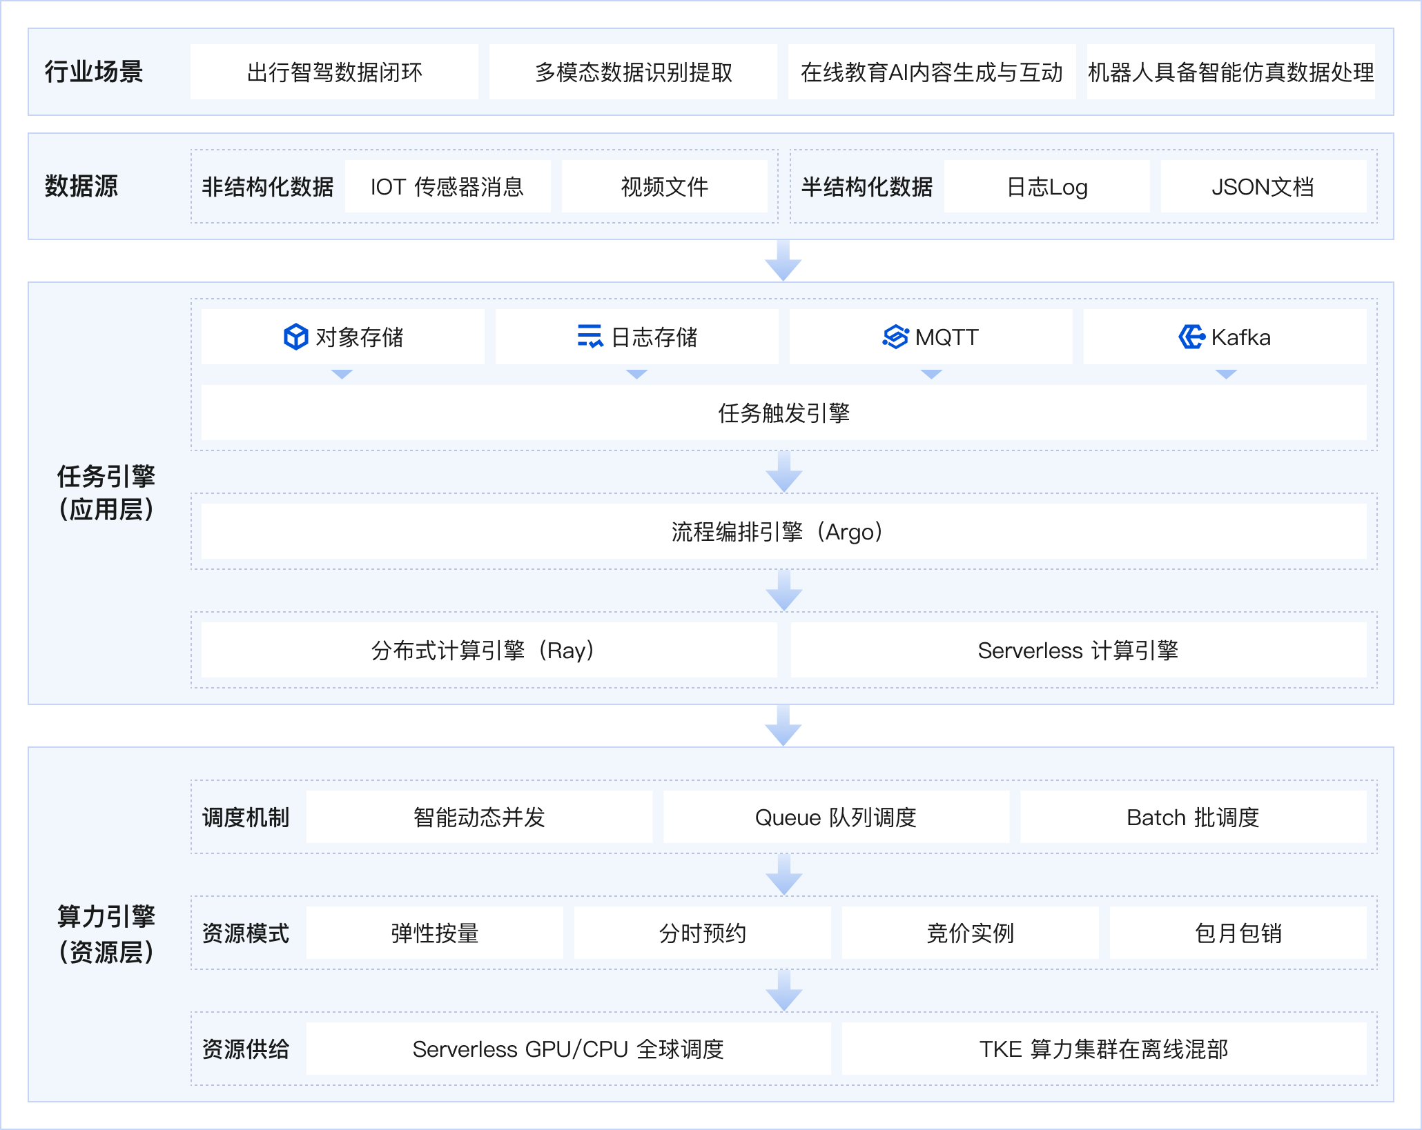This screenshot has width=1422, height=1130.
Task: Click the 对象存储 cube icon
Action: pyautogui.click(x=295, y=337)
